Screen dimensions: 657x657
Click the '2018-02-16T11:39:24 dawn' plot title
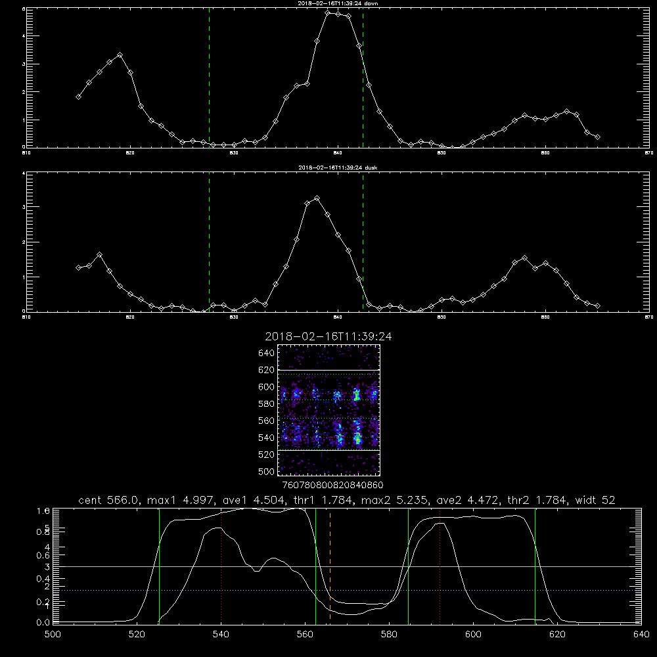tap(338, 3)
